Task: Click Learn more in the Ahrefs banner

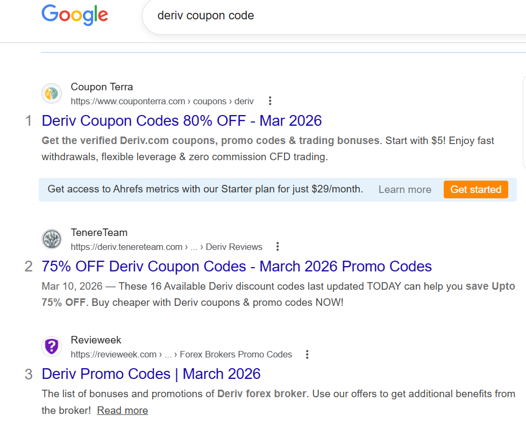Action: (404, 189)
